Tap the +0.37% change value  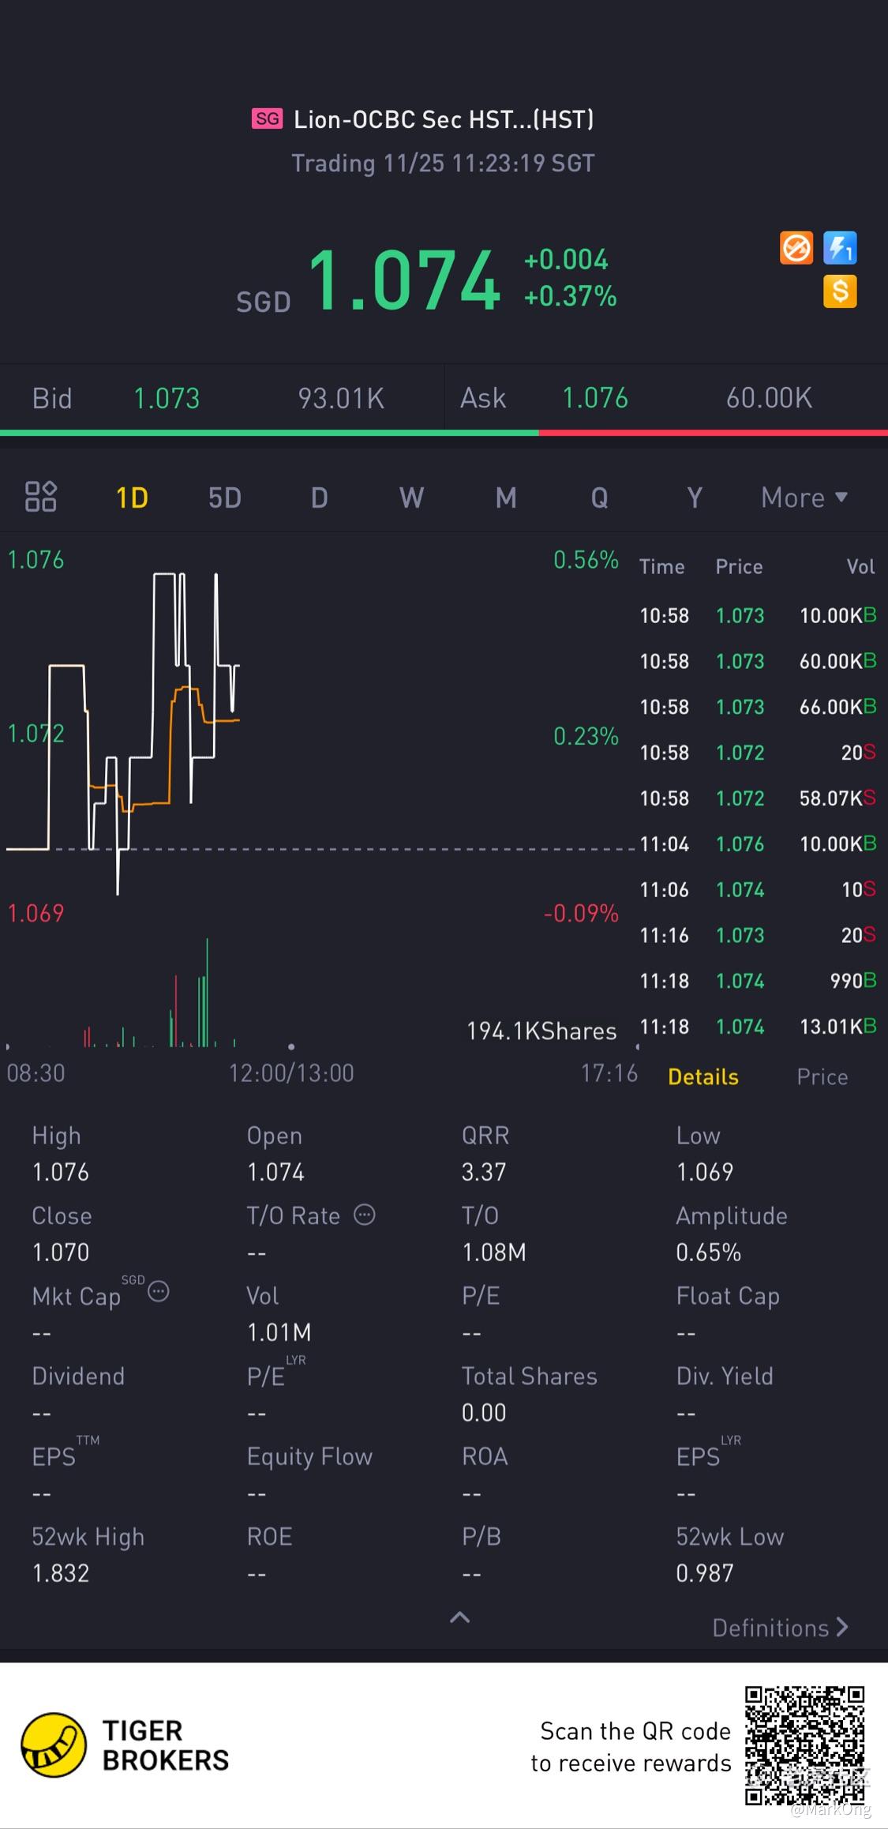[570, 296]
